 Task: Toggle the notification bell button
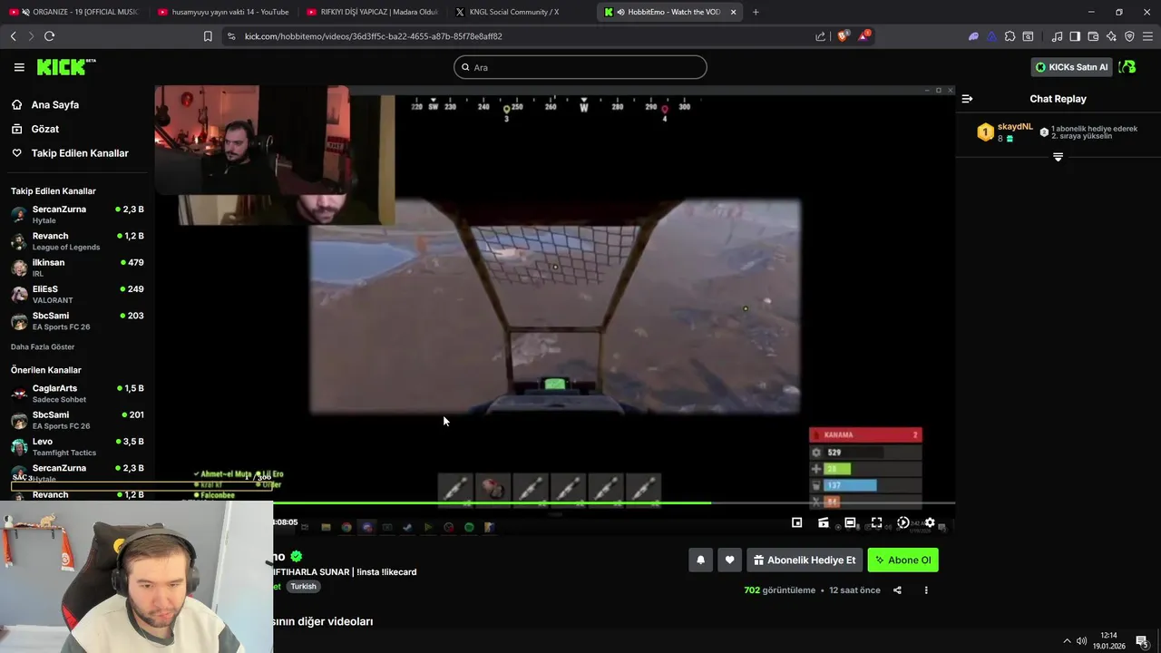700,560
